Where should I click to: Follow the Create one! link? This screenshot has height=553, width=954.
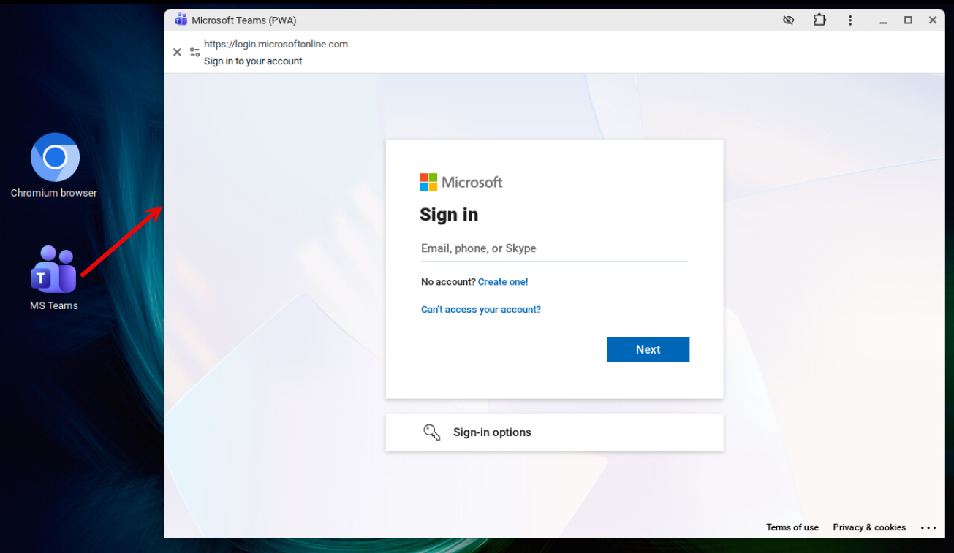click(x=503, y=282)
